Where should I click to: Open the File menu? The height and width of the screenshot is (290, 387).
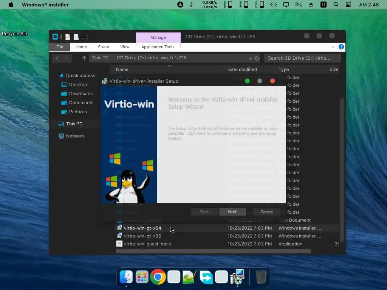coord(59,47)
